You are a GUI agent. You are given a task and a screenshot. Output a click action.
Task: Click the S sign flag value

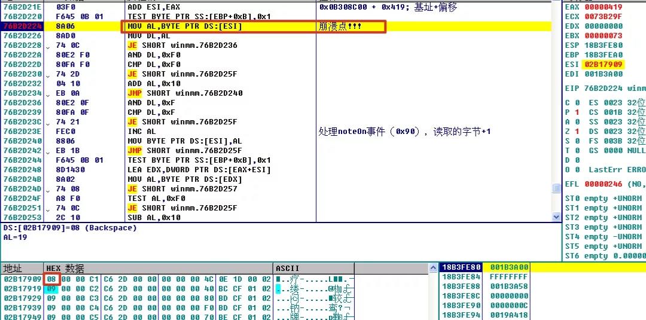[x=577, y=141]
